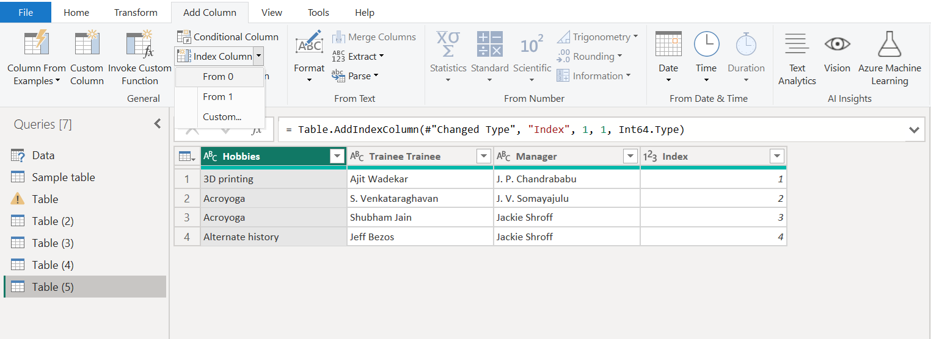Click the Scientific 10² icon
Image resolution: width=931 pixels, height=339 pixels.
click(532, 45)
